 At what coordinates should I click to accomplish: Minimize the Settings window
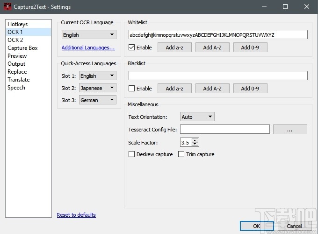pos(264,7)
